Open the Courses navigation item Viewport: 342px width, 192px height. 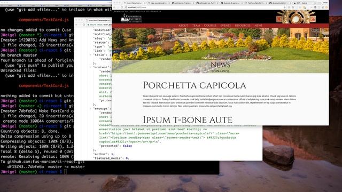click(x=210, y=26)
